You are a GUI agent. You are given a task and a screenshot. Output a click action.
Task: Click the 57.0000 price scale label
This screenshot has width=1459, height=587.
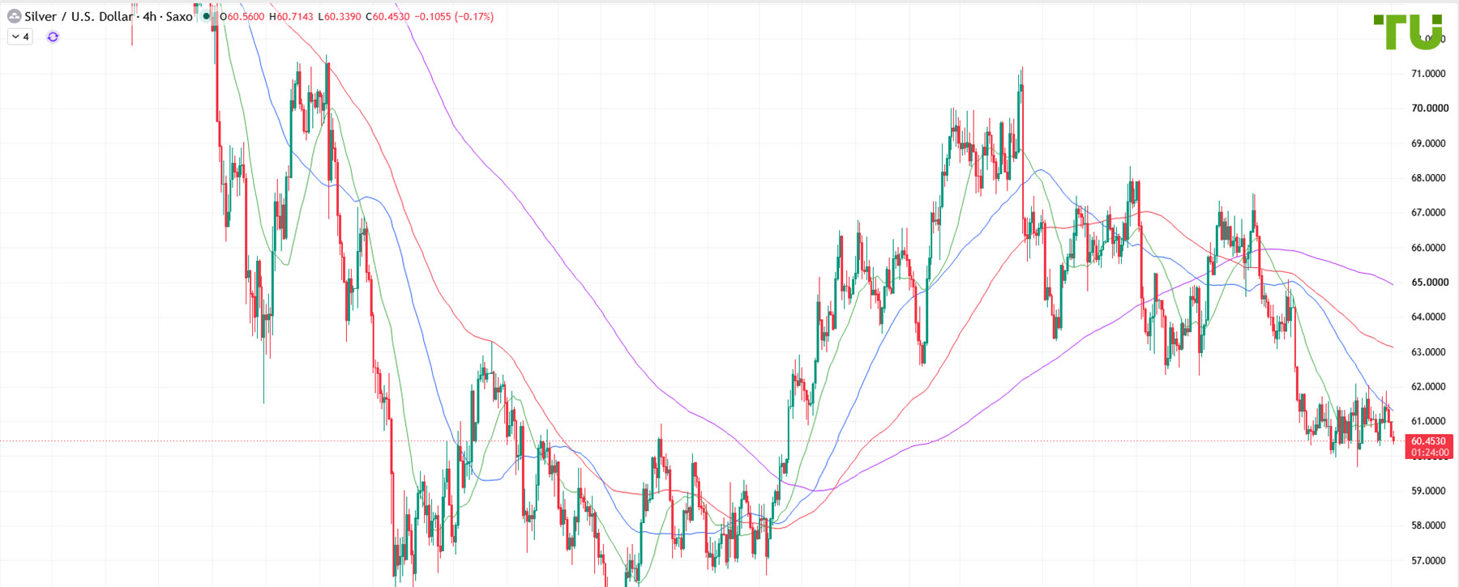1428,560
